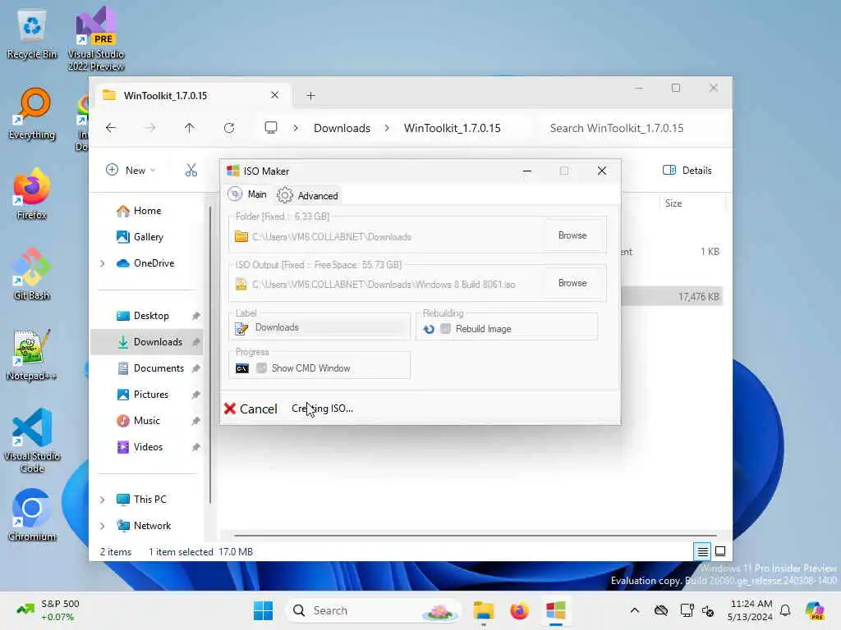Open the Recycle Bin desktop icon

click(32, 33)
